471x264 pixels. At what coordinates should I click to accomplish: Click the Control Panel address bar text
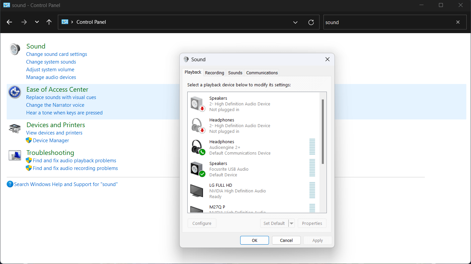click(91, 22)
